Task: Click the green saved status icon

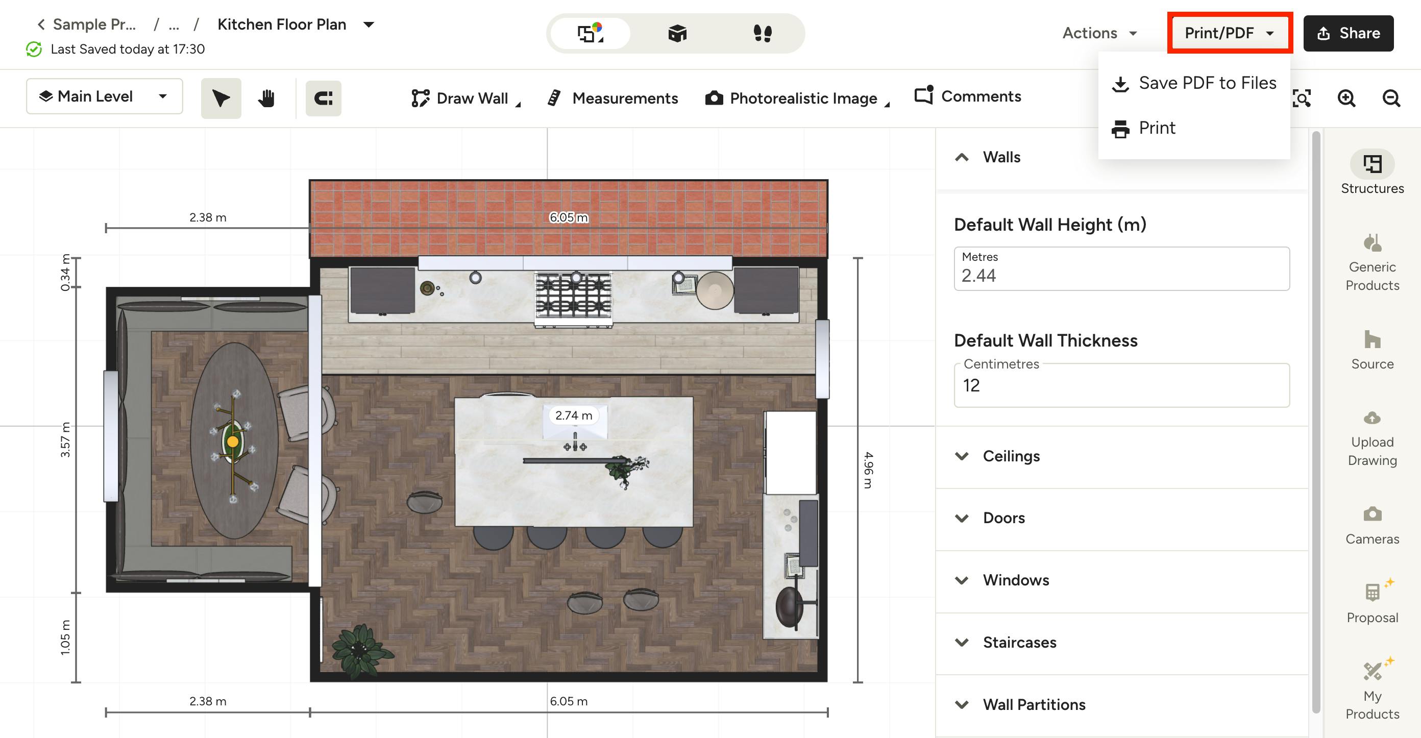Action: (34, 49)
